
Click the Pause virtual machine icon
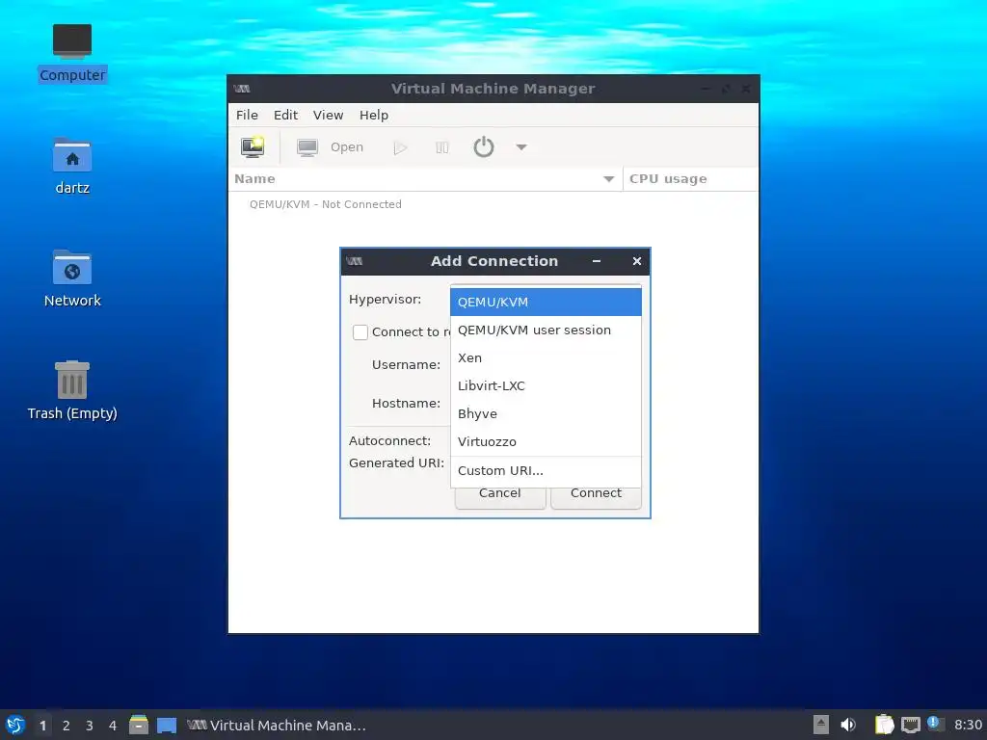tap(441, 147)
